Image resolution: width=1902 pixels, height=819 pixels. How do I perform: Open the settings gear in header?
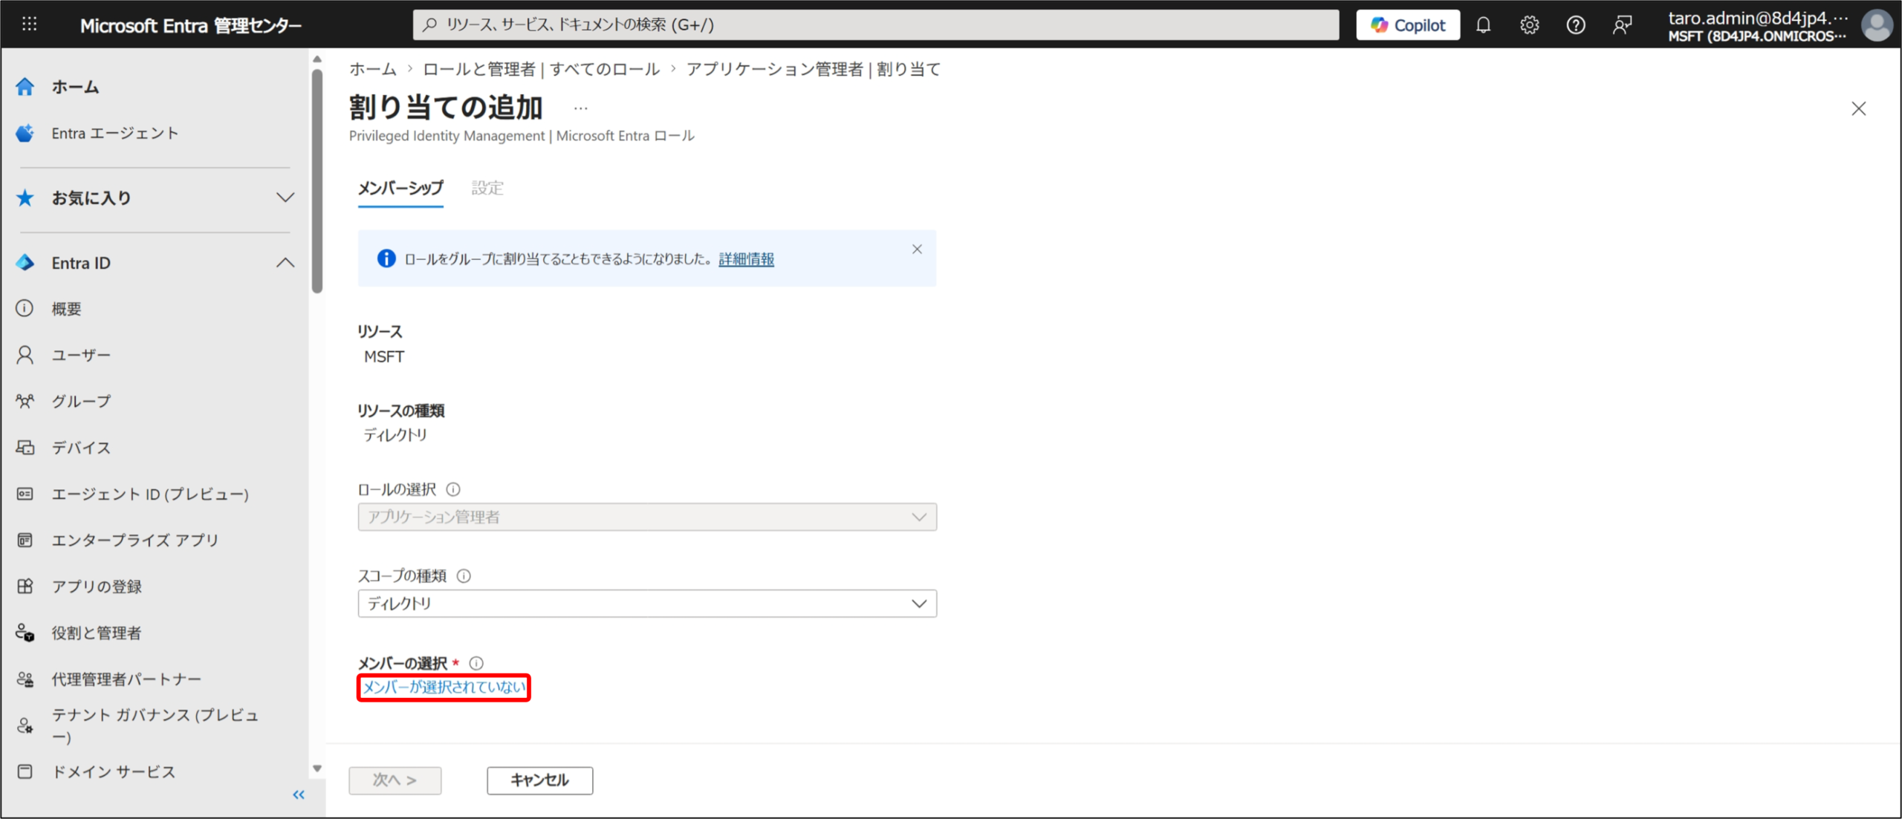pos(1529,25)
